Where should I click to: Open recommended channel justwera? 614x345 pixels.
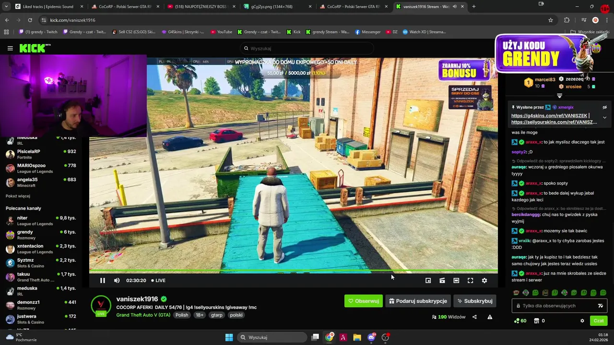[41, 319]
